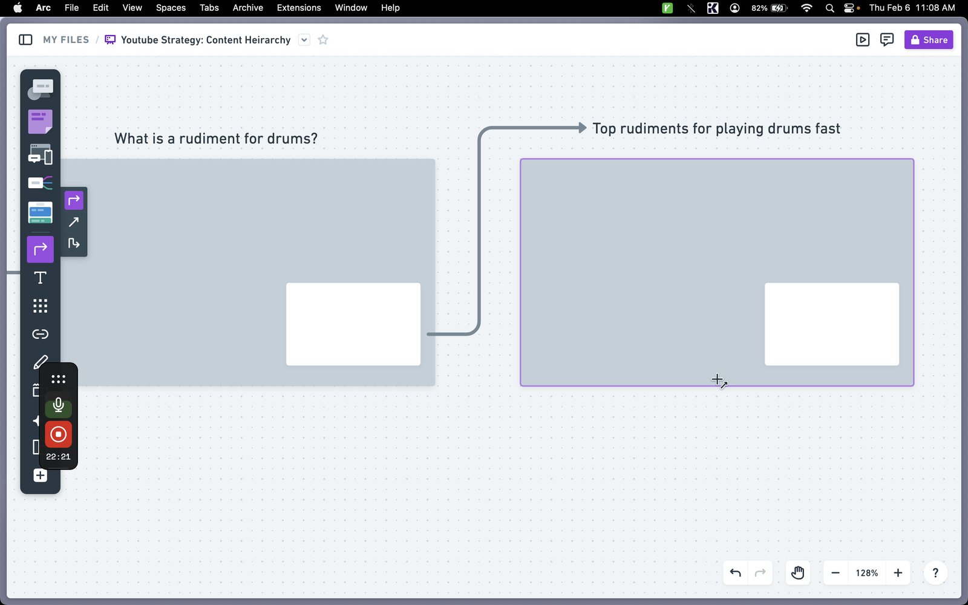
Task: Zoom in with the plus button
Action: 898,573
